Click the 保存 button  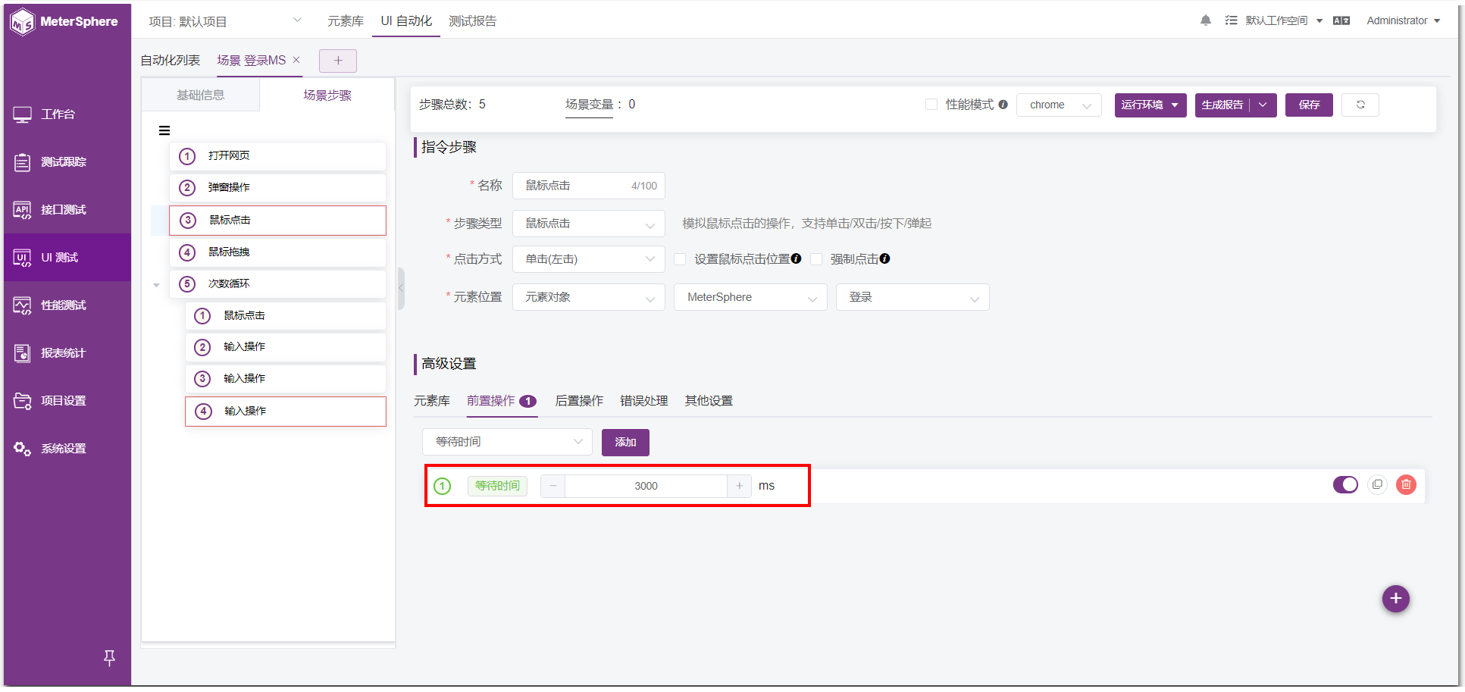click(1309, 105)
